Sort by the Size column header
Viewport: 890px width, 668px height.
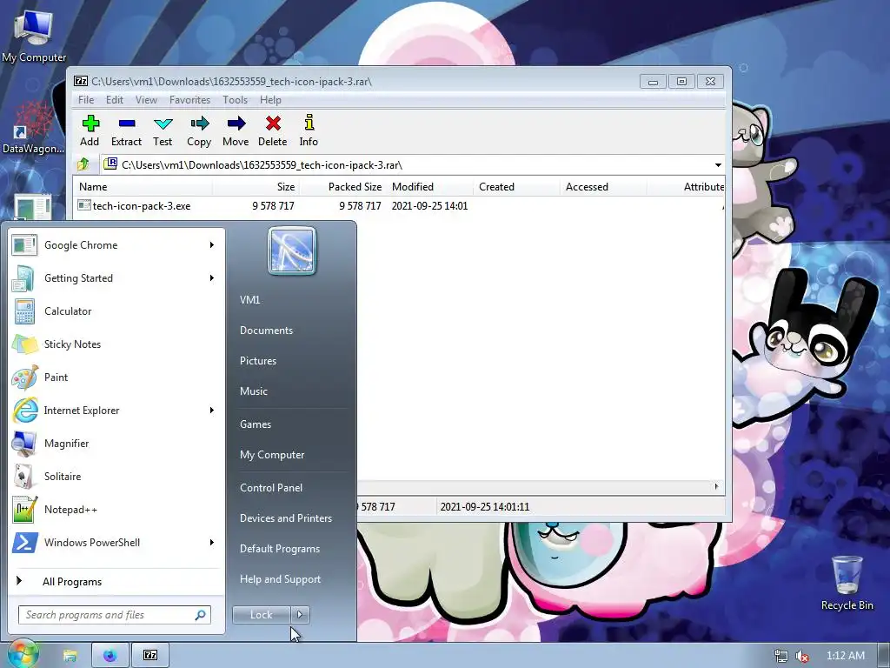click(256, 187)
